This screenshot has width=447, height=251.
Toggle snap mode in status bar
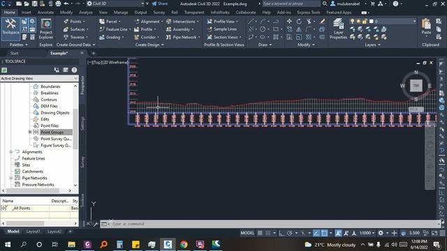[x=268, y=233]
